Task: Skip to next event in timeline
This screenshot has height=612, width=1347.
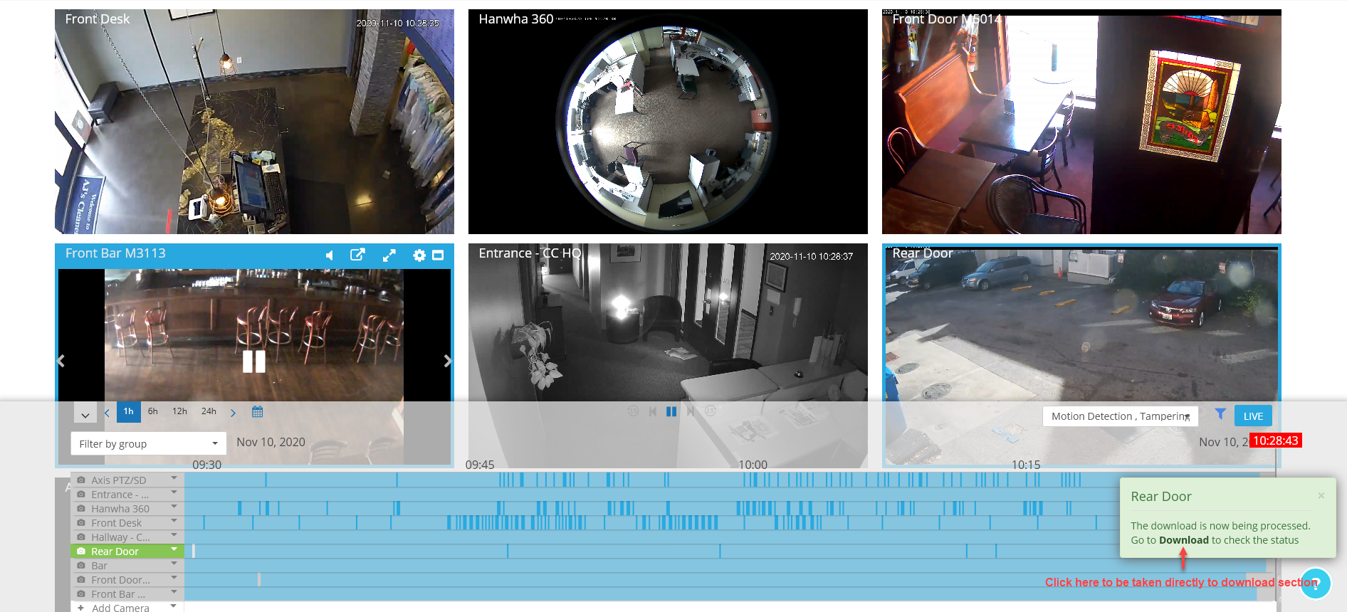Action: click(x=690, y=411)
